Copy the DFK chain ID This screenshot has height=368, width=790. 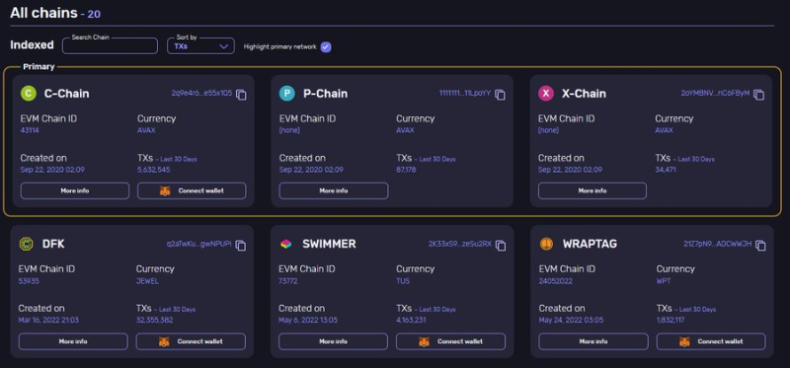point(241,245)
